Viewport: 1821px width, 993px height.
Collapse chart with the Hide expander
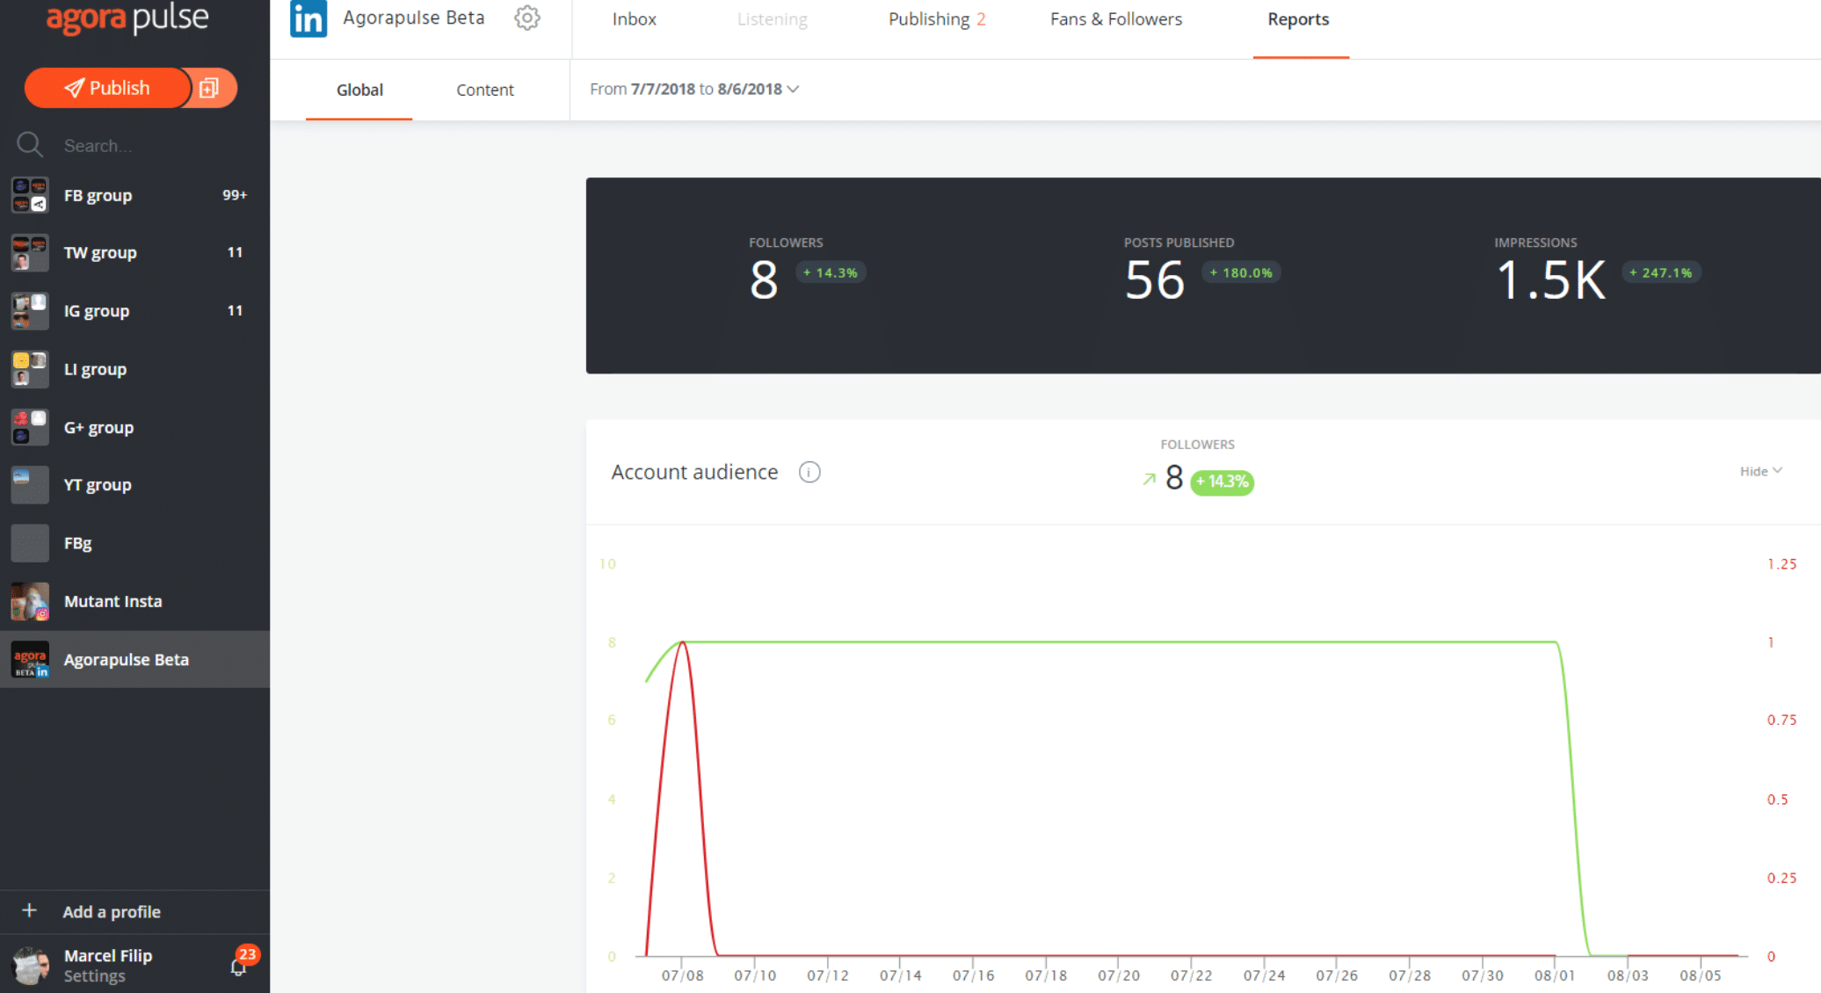tap(1760, 471)
